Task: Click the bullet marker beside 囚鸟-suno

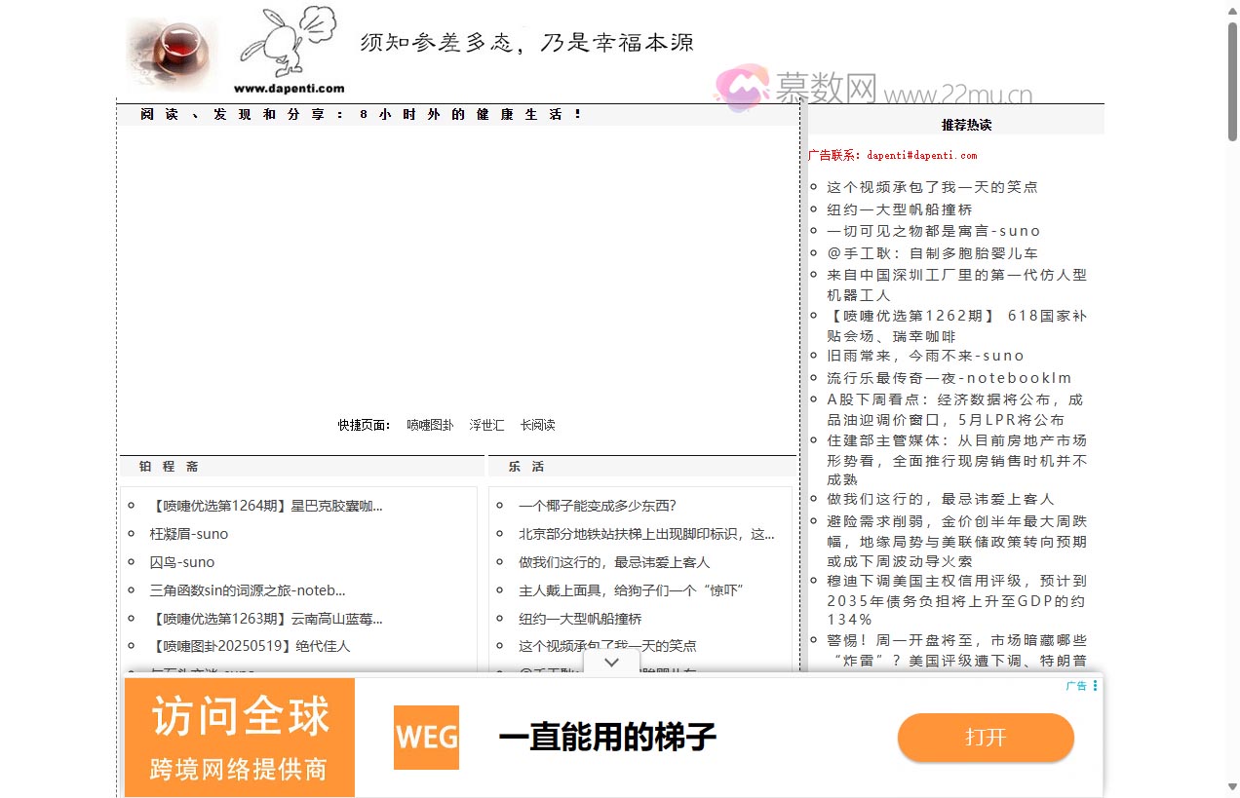Action: [x=132, y=562]
